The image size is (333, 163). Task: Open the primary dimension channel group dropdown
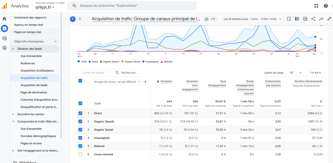coord(117,82)
